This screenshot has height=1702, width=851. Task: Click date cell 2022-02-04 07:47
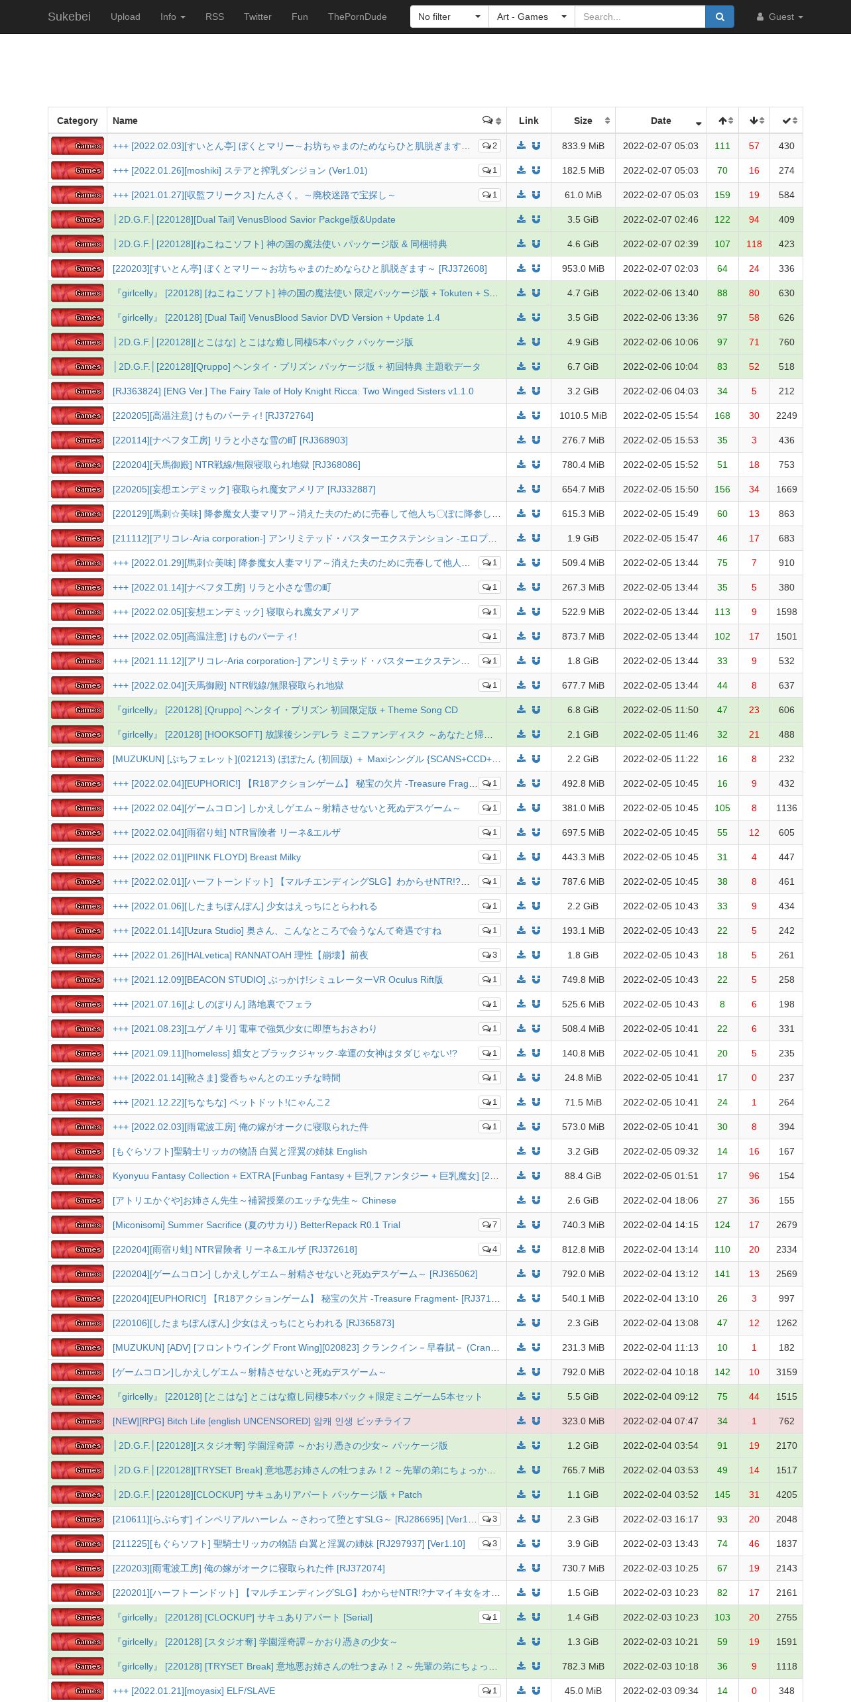[661, 1421]
